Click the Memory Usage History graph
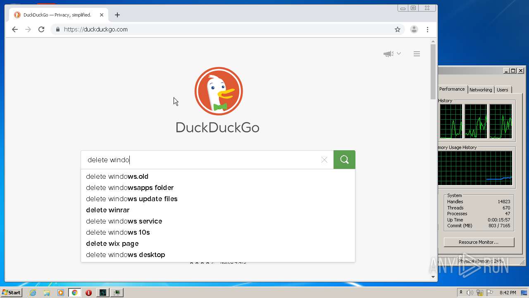This screenshot has width=529, height=298. tap(475, 168)
